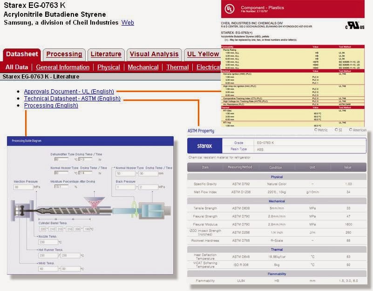Click the "Rockwell Hardness" row label
373x291 pixels.
tap(205, 241)
